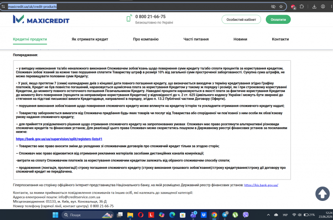Open Chrome downloads icon
The image size is (333, 220).
(314, 7)
